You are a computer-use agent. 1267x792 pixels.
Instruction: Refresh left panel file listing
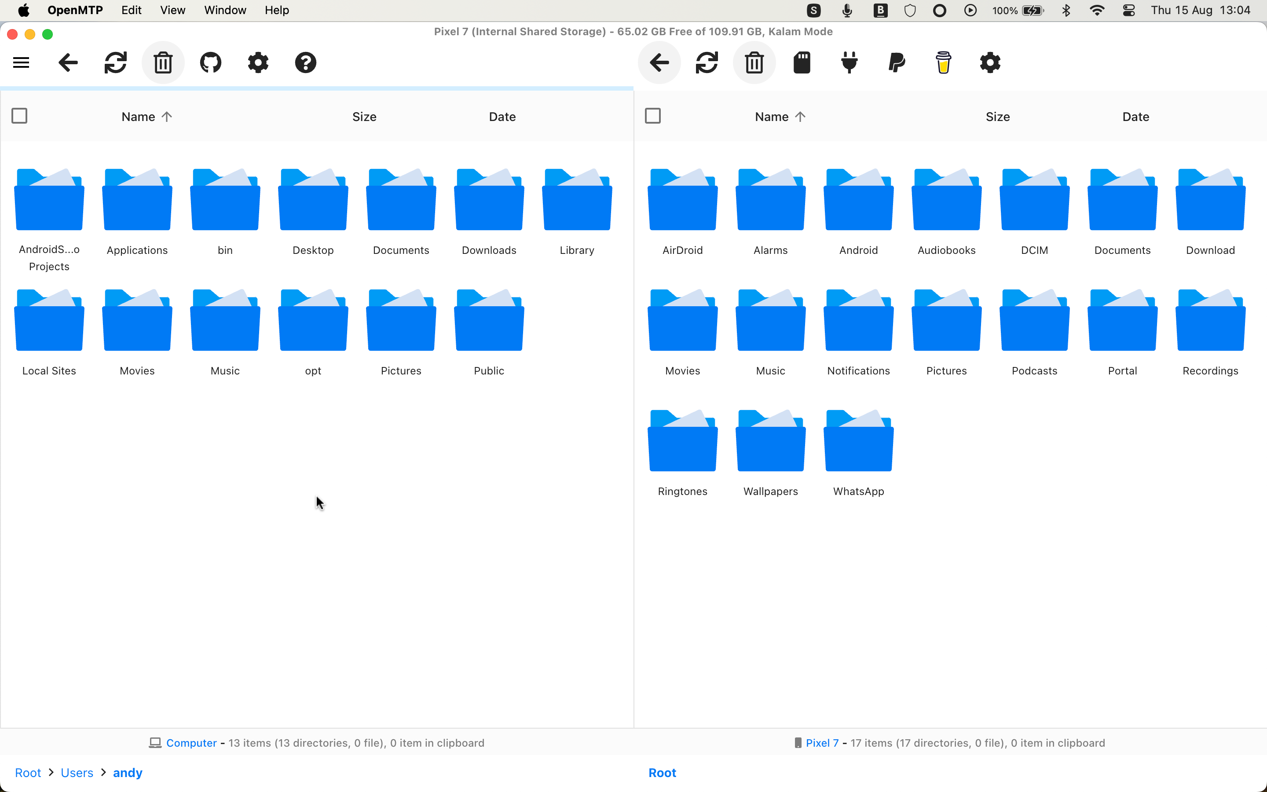click(116, 62)
